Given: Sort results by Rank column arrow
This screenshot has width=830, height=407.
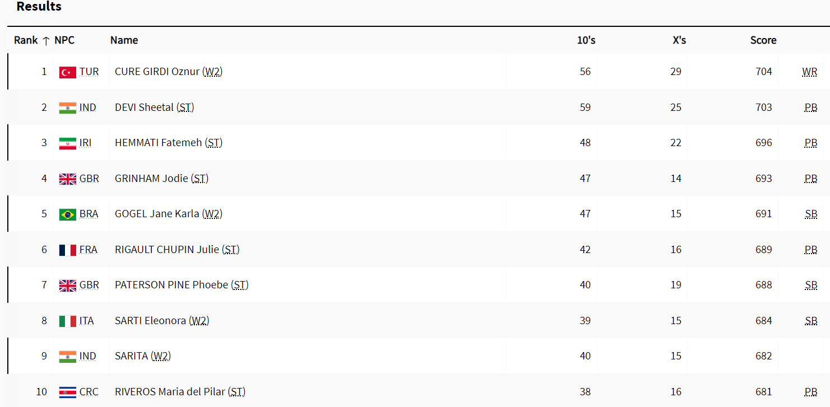Looking at the screenshot, I should (x=46, y=40).
